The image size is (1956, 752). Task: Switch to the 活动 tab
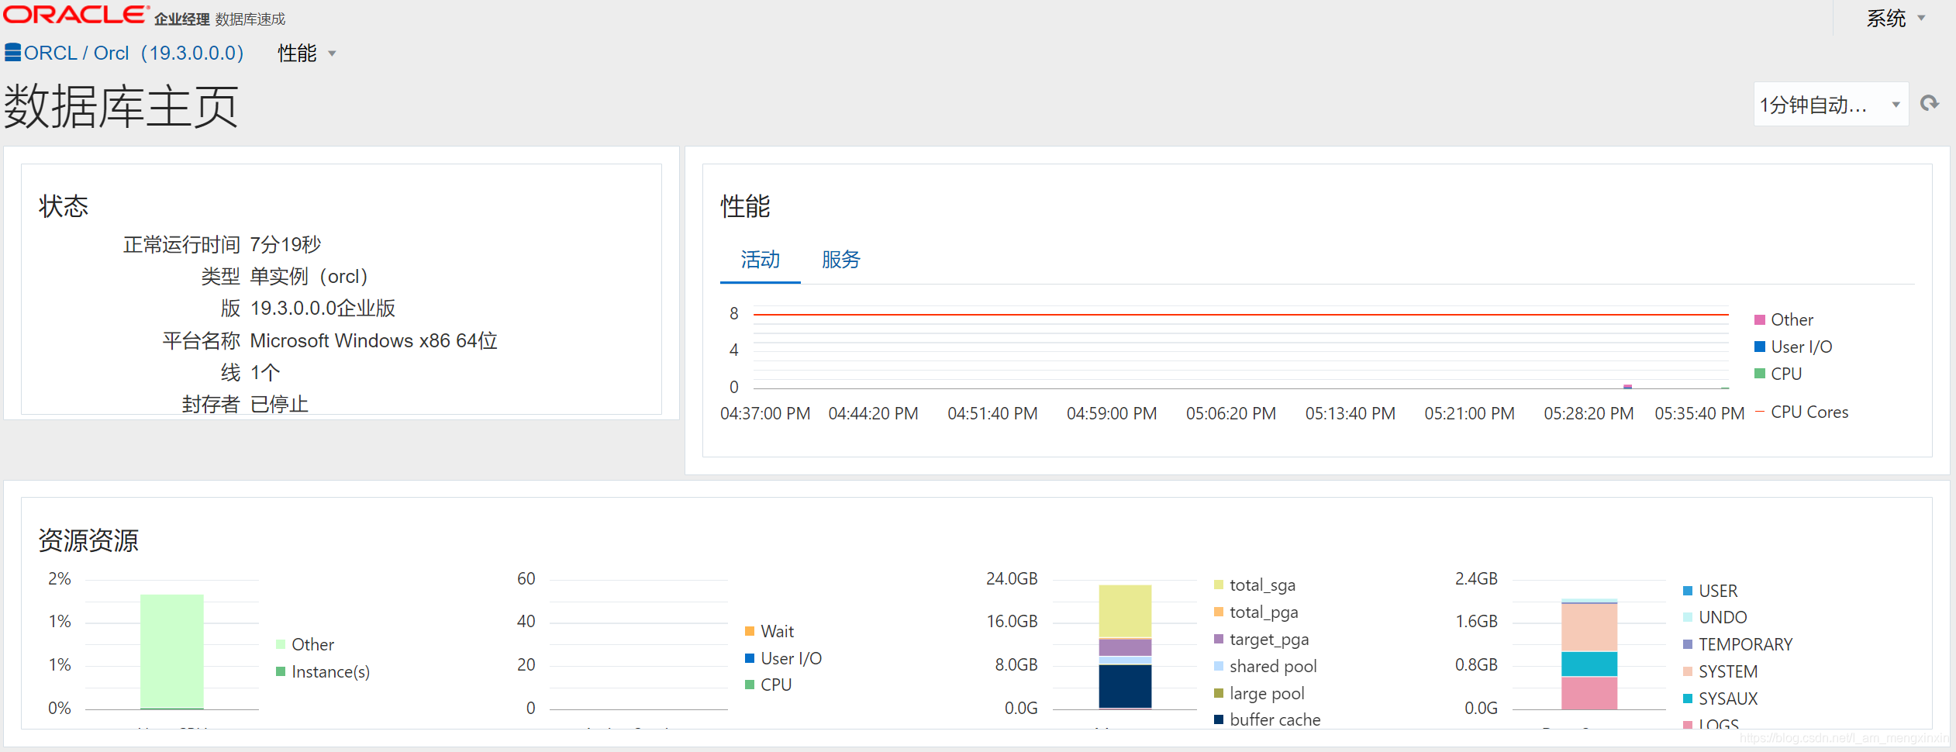coord(760,260)
